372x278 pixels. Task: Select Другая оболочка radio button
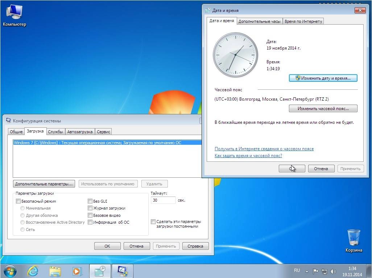point(22,215)
